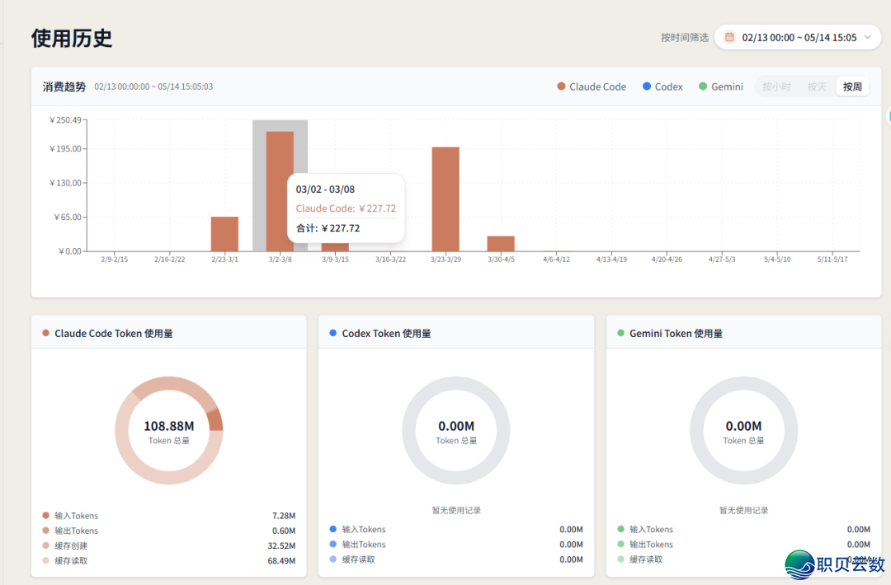Click the 3/30-4/5 bar in chart
891x585 pixels.
pyautogui.click(x=501, y=243)
